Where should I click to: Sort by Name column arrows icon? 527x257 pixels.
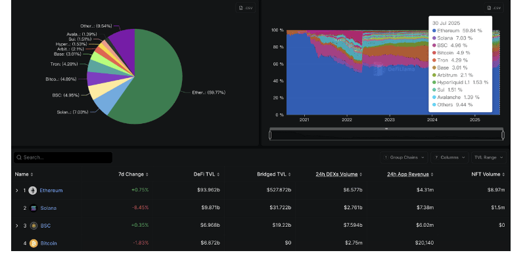(32, 174)
